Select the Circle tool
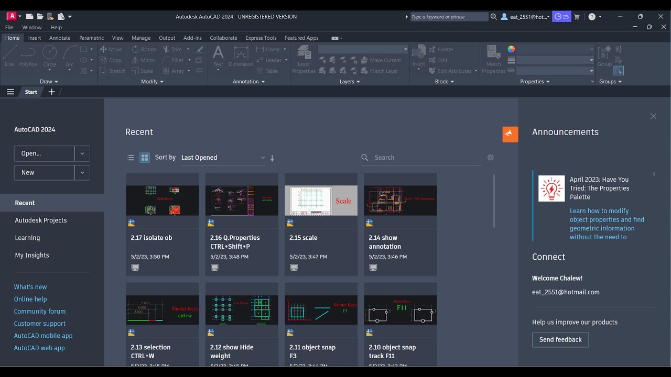Viewport: 671px width, 377px height. click(49, 57)
